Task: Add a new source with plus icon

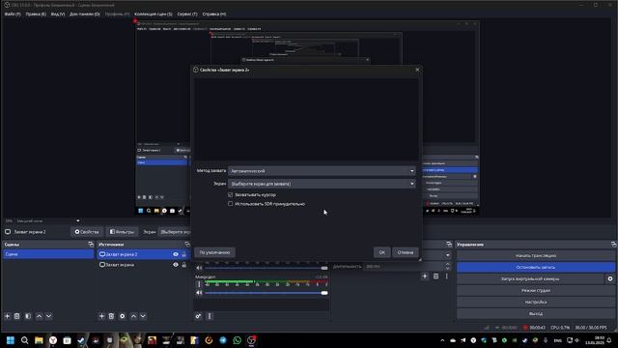Action: coord(101,316)
